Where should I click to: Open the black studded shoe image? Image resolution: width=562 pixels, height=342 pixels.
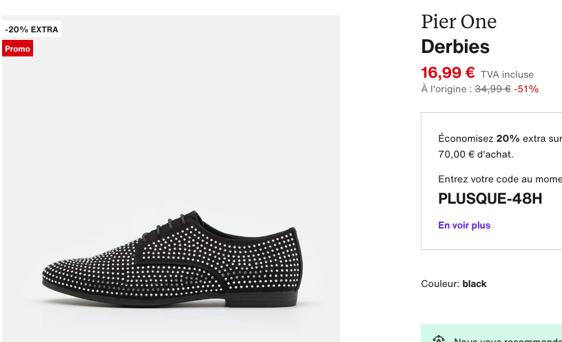click(171, 255)
